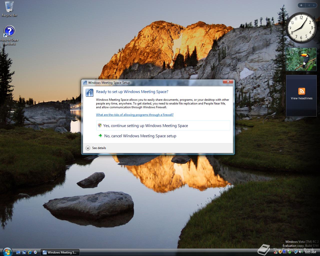Click the volume speaker tray icon
Viewport: 320px width, 256px height.
click(301, 252)
